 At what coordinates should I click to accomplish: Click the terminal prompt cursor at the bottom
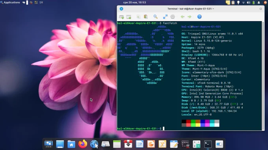tap(164, 128)
